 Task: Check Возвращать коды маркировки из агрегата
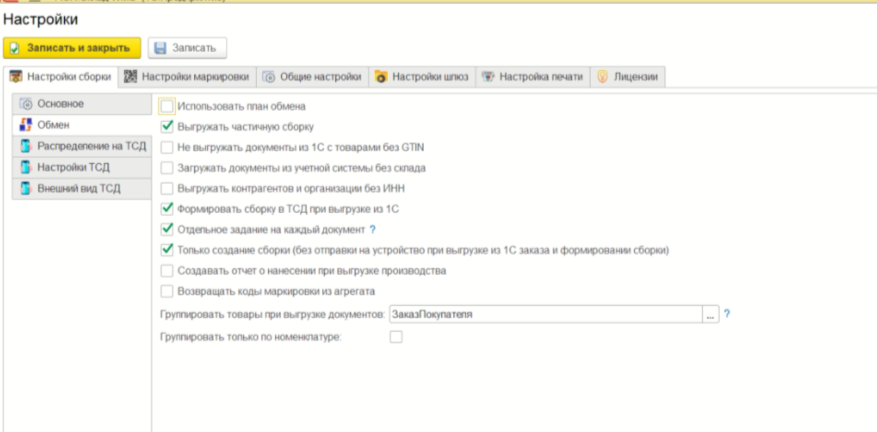167,291
